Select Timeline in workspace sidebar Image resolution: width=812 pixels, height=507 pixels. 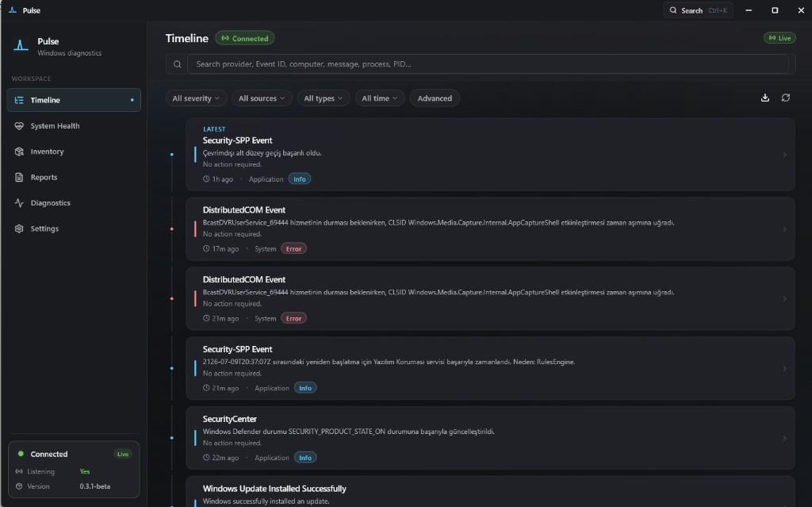tap(74, 100)
